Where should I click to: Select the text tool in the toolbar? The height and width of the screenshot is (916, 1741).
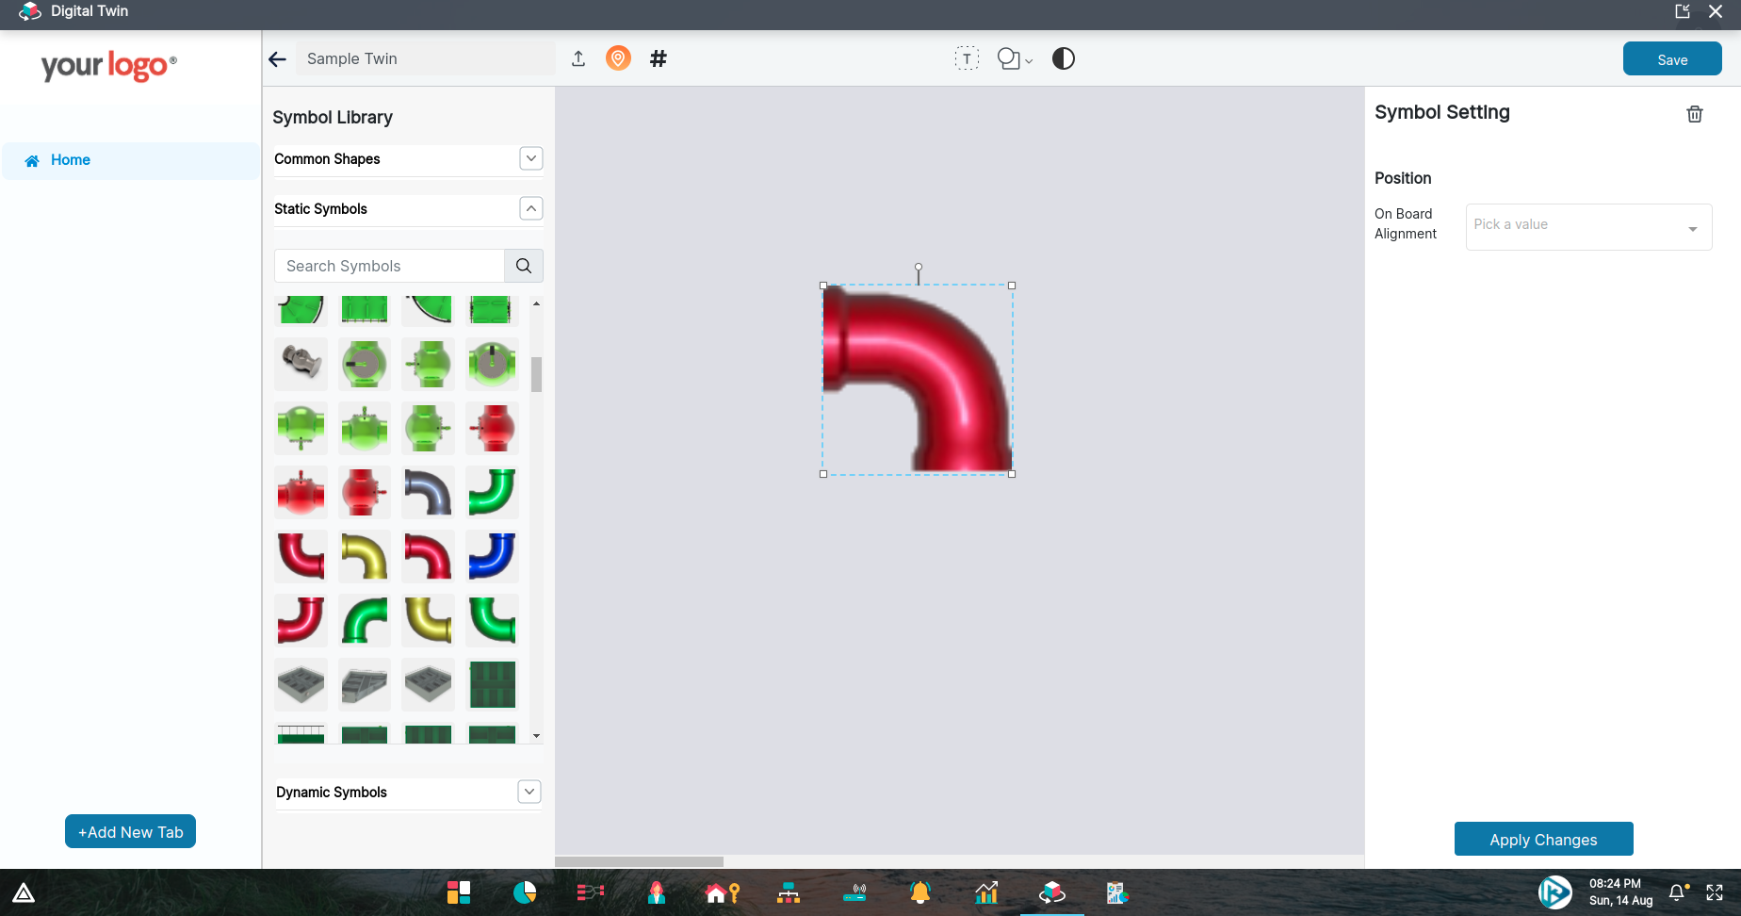967,57
